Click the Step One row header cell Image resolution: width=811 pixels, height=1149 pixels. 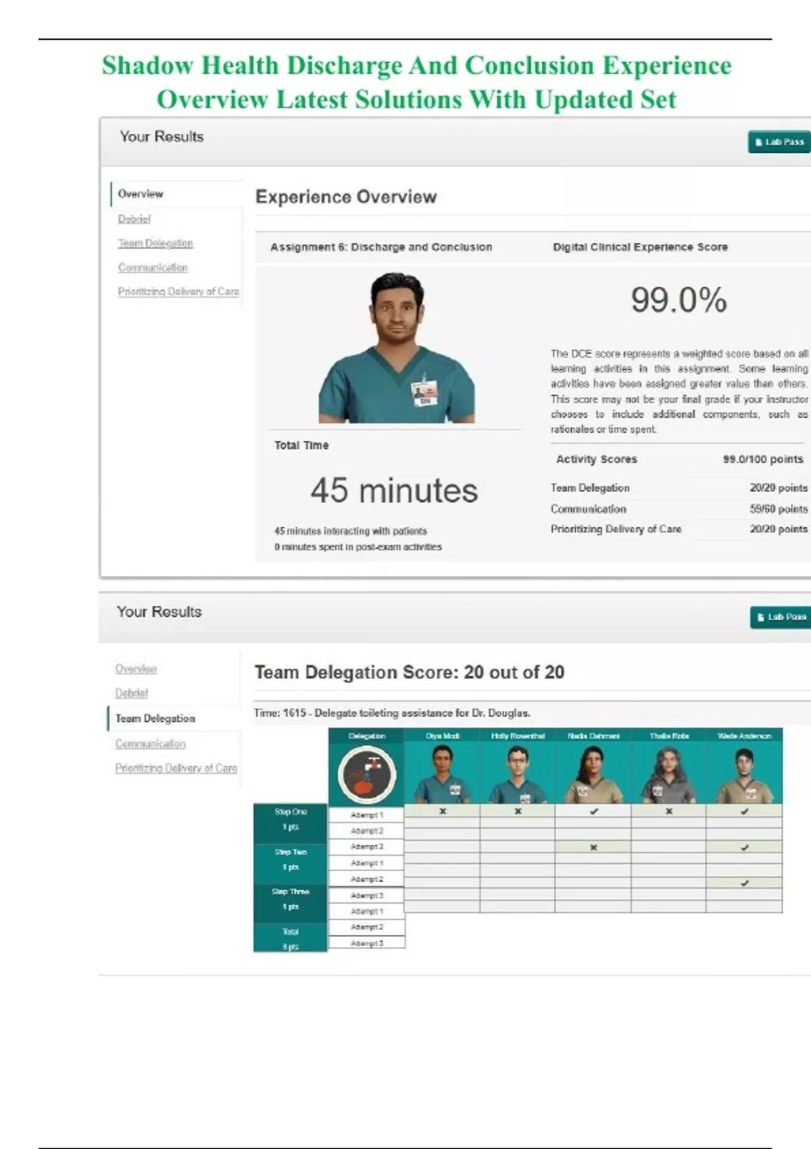coord(291,819)
